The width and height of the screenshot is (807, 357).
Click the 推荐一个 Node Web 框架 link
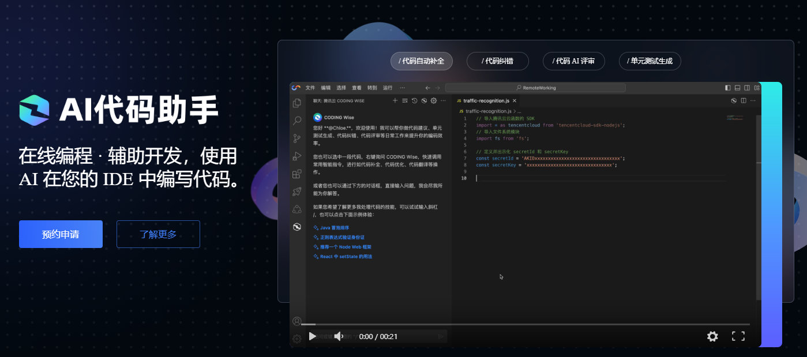(342, 247)
